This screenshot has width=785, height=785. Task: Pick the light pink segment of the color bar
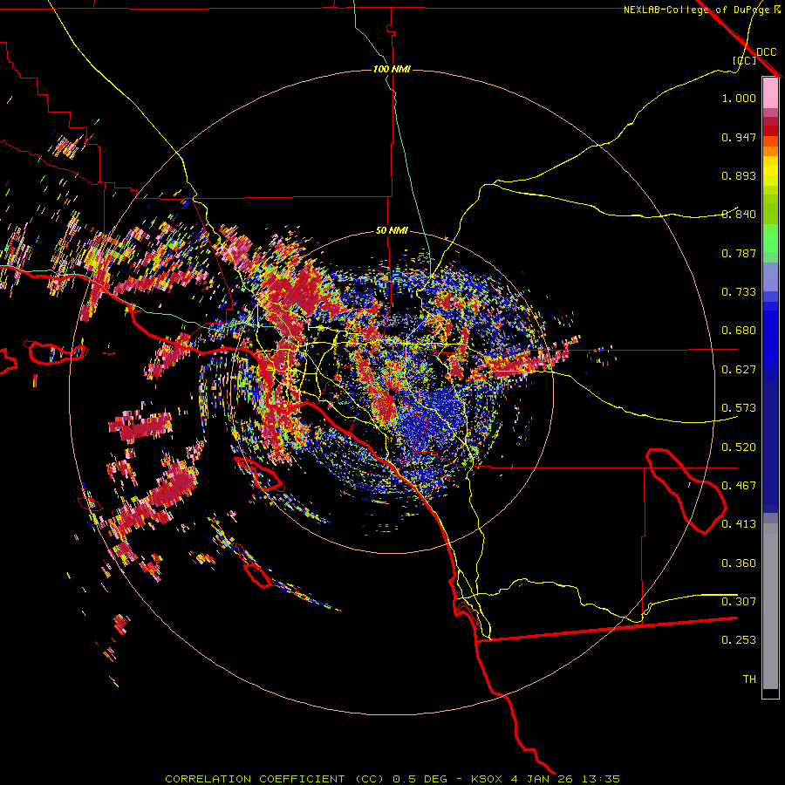[770, 92]
